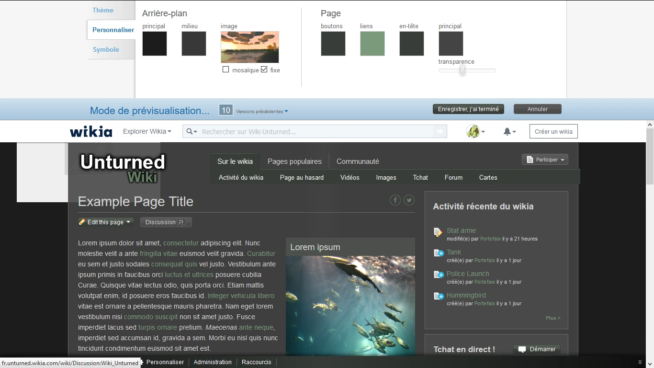
Task: Enable the mosaïque checkbox
Action: [x=226, y=69]
